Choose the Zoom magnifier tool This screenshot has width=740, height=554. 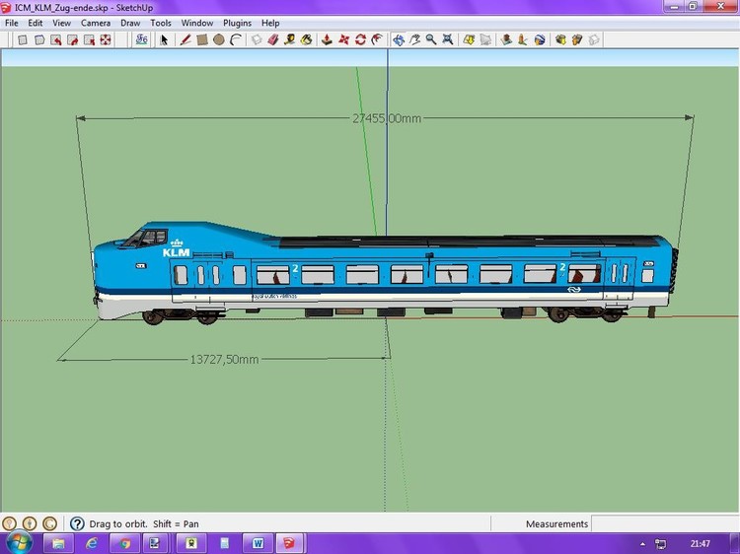(x=431, y=40)
